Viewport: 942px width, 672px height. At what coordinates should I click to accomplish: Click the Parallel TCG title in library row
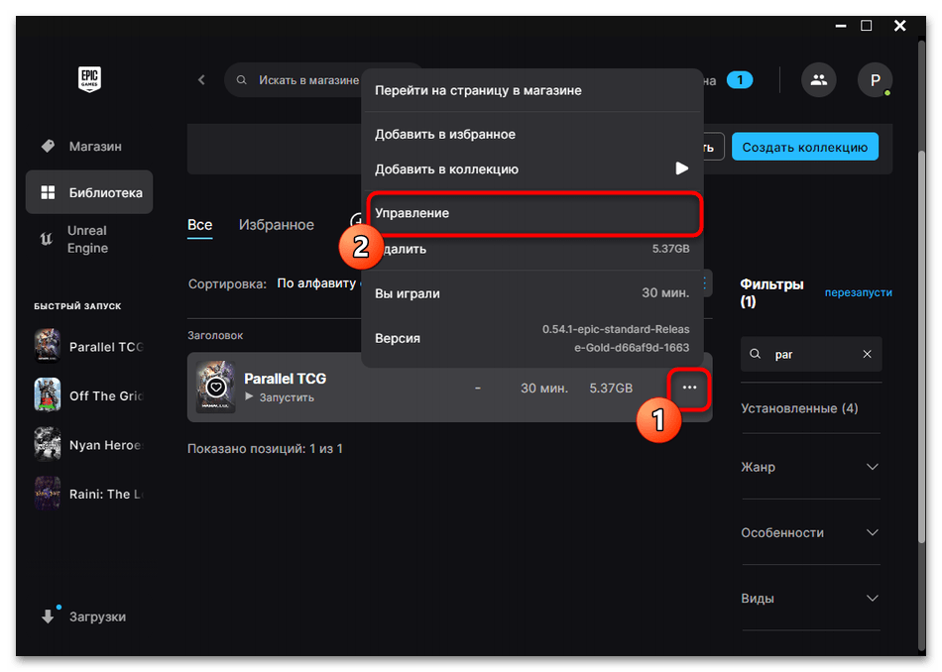[285, 379]
